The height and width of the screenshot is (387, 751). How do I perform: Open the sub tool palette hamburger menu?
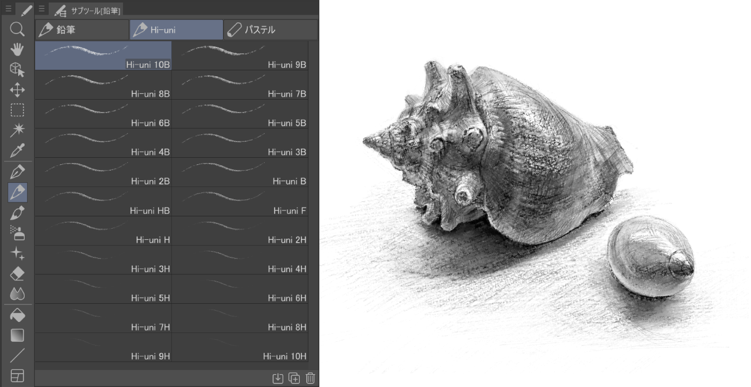coord(42,9)
